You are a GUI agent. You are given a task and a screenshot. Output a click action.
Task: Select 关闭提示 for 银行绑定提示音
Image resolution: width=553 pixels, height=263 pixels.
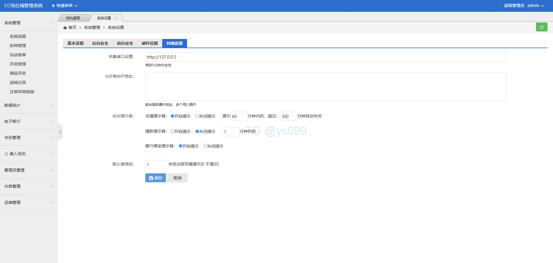(205, 146)
